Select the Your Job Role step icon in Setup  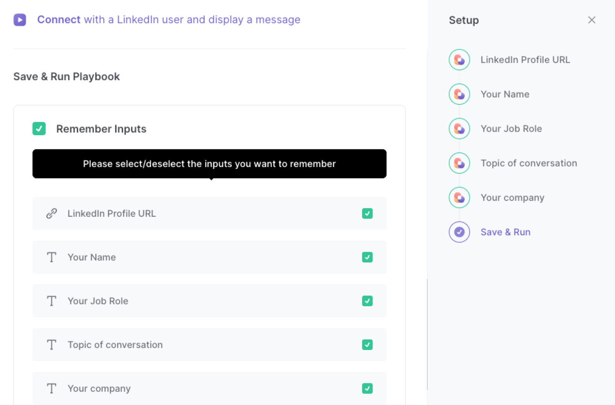tap(459, 129)
